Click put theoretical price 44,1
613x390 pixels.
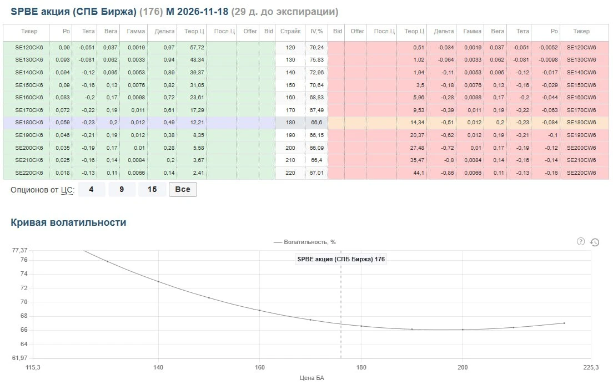419,173
